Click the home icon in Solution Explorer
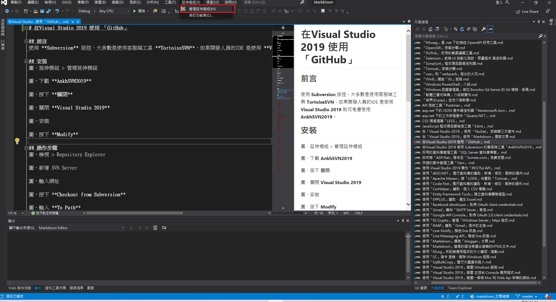Image resolution: width=556 pixels, height=302 pixels. [430, 29]
